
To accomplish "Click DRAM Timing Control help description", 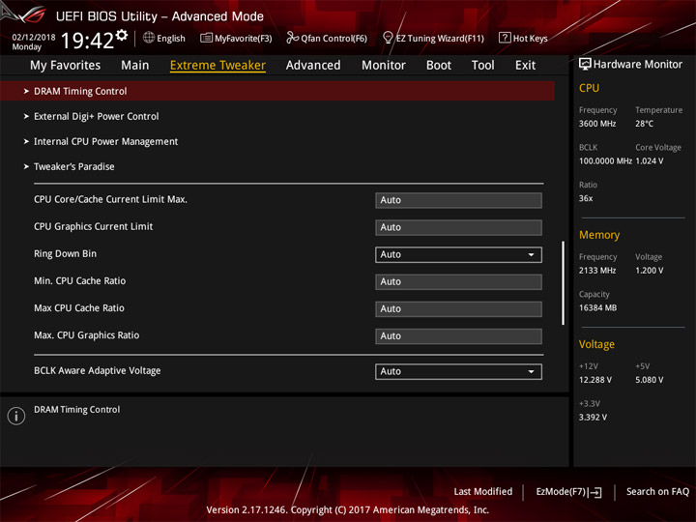I will click(x=76, y=410).
